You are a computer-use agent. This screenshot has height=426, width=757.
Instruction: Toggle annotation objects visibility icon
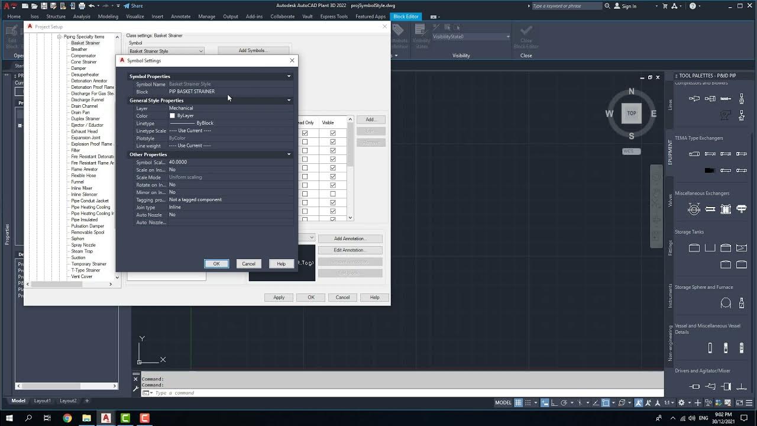click(x=639, y=403)
